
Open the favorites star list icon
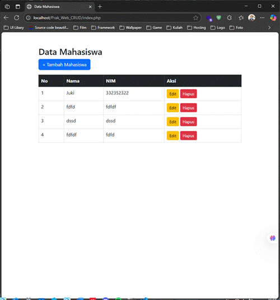coord(241,18)
